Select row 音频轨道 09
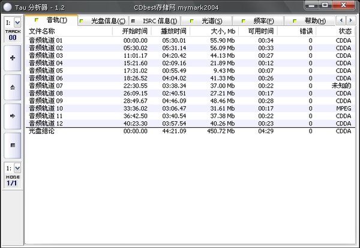 point(190,101)
